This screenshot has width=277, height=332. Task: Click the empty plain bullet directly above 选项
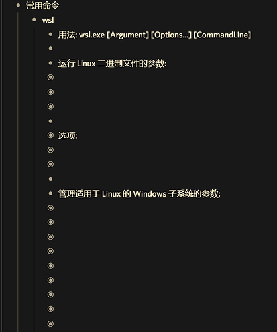[x=50, y=121]
